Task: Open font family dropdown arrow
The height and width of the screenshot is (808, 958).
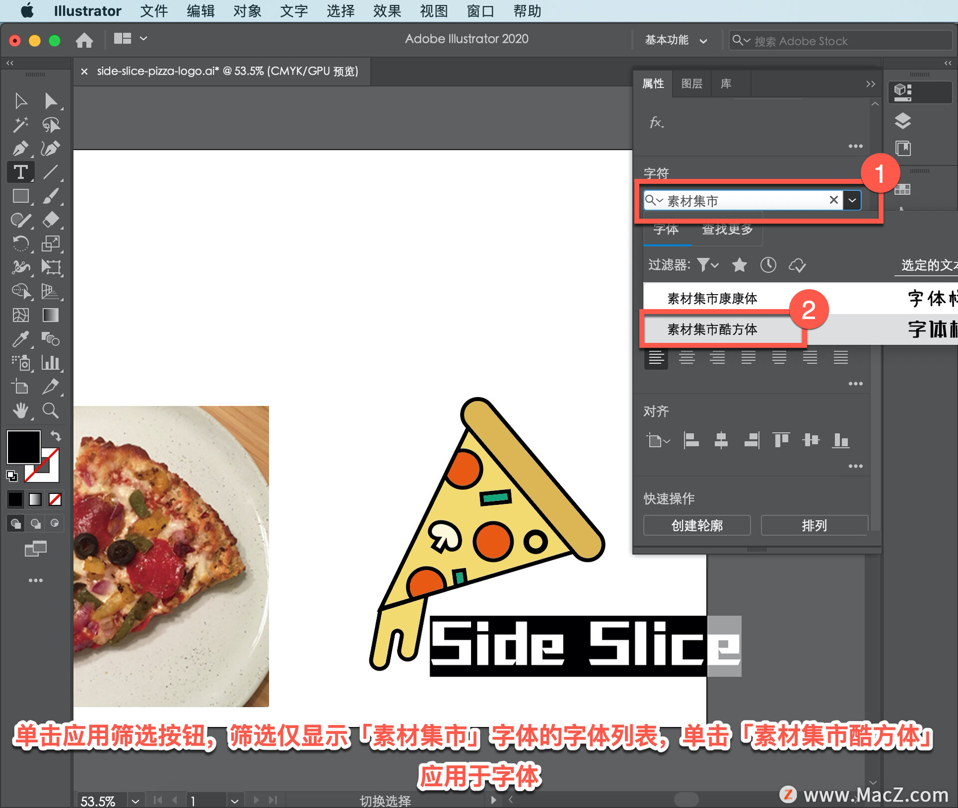Action: (x=852, y=201)
